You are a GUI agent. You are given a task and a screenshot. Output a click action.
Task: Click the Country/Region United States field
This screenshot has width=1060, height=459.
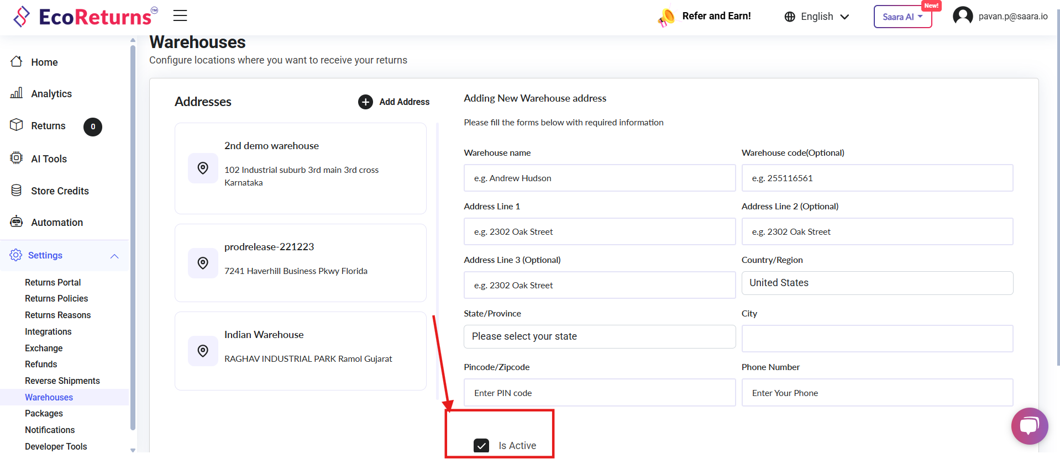(877, 283)
